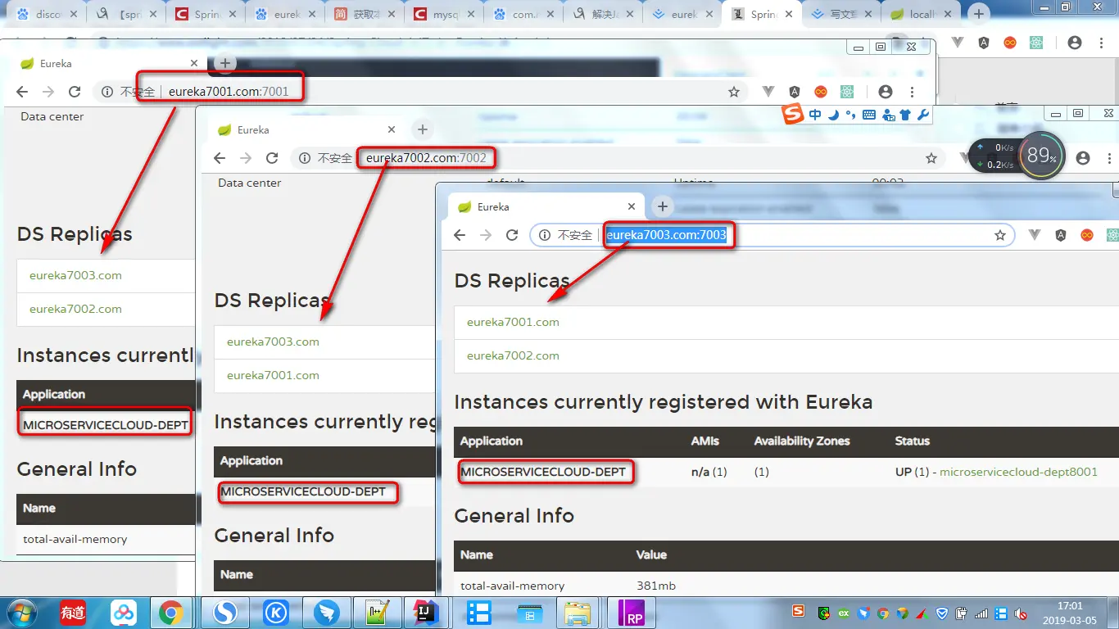Open Axure RP from taskbar

633,613
